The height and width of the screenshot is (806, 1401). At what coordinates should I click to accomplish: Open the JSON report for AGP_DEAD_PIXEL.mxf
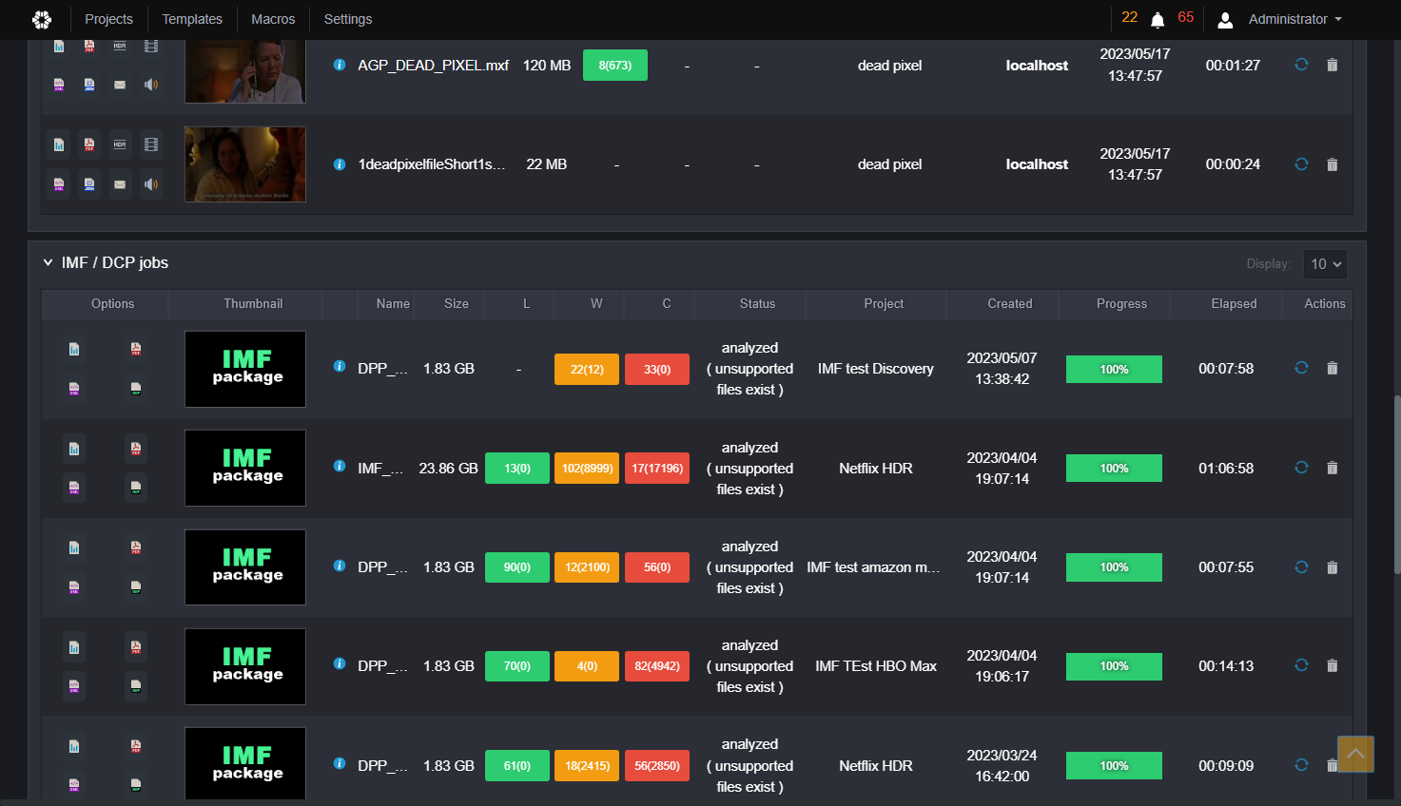point(89,85)
